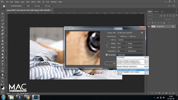The height and width of the screenshot is (100, 178).
Task: Select the Dodge tool
Action: [3, 57]
